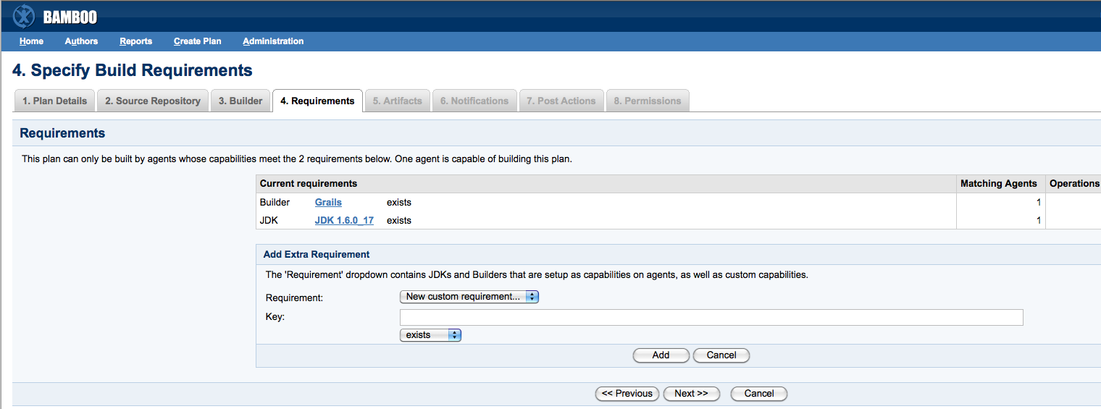Go to the Reports menu

[136, 41]
